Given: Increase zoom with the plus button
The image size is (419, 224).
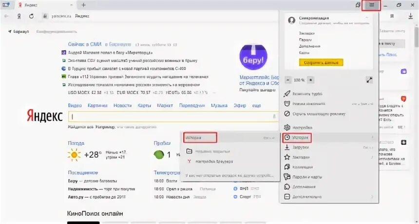Looking at the screenshot, I should coord(310,80).
